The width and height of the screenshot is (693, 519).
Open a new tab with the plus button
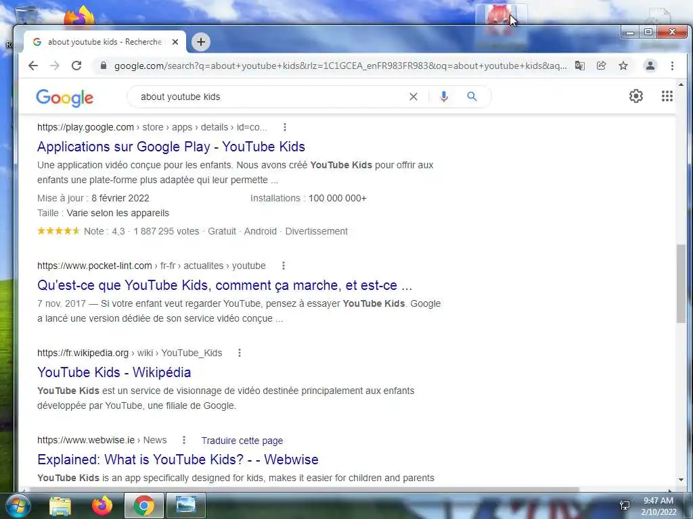click(201, 42)
